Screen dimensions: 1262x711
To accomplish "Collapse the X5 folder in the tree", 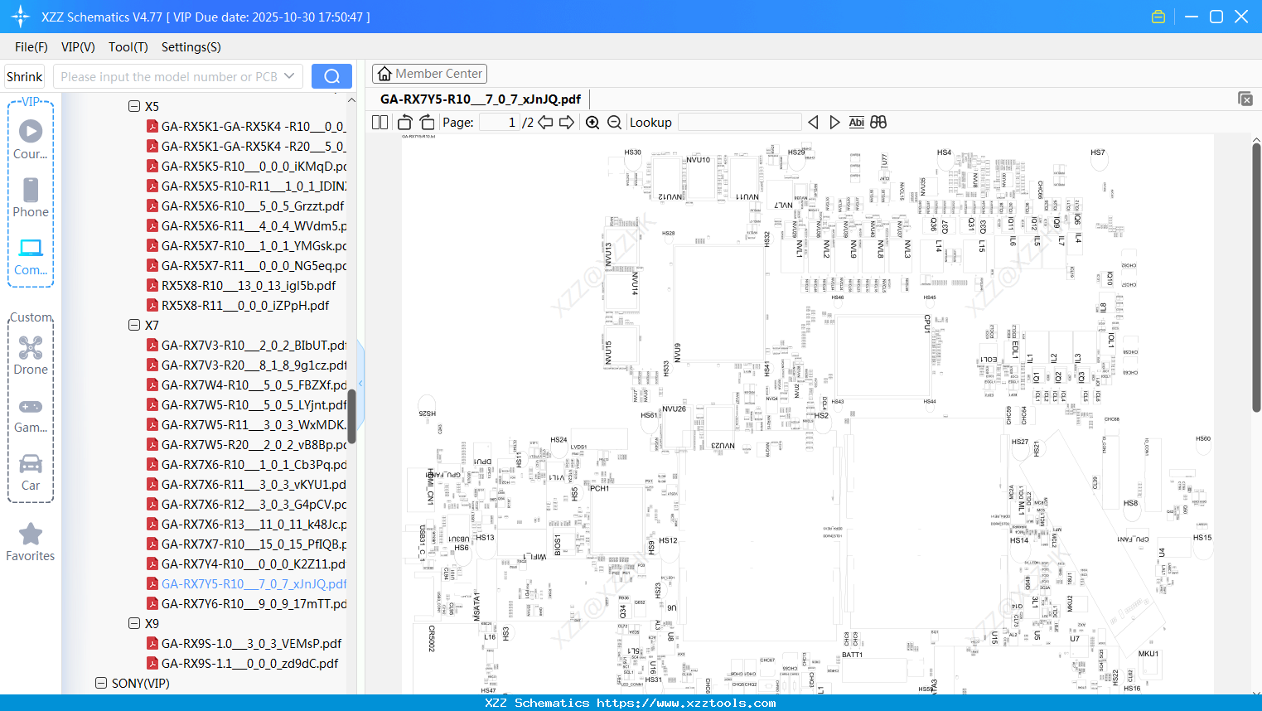I will [x=134, y=106].
